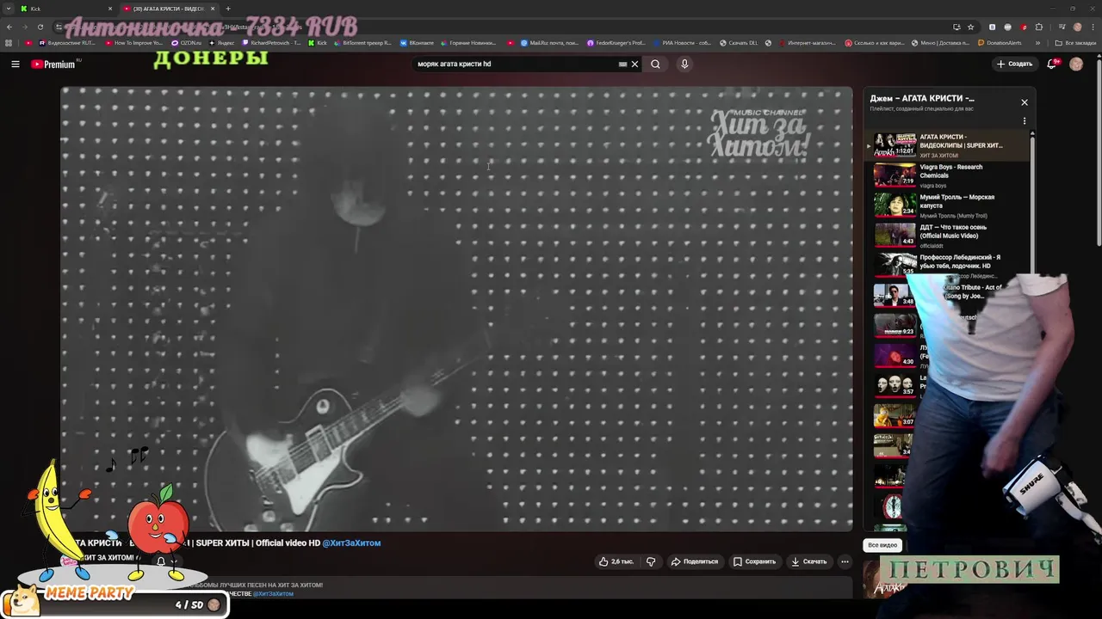
Task: Open the Скачать DLL bookmark
Action: tap(739, 43)
